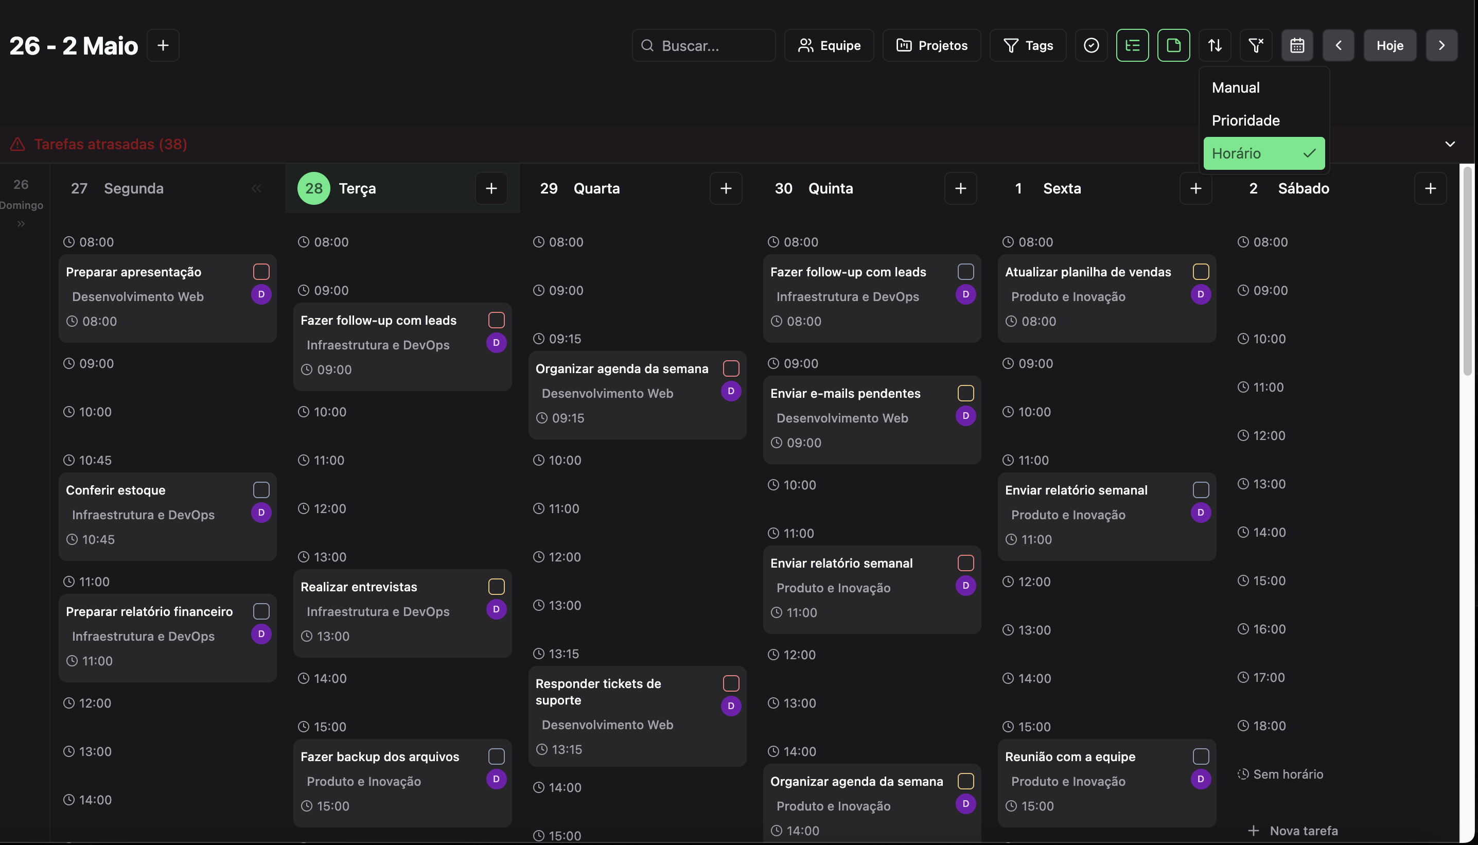This screenshot has width=1478, height=845.
Task: Expand the Domingo 26 column
Action: (x=21, y=224)
